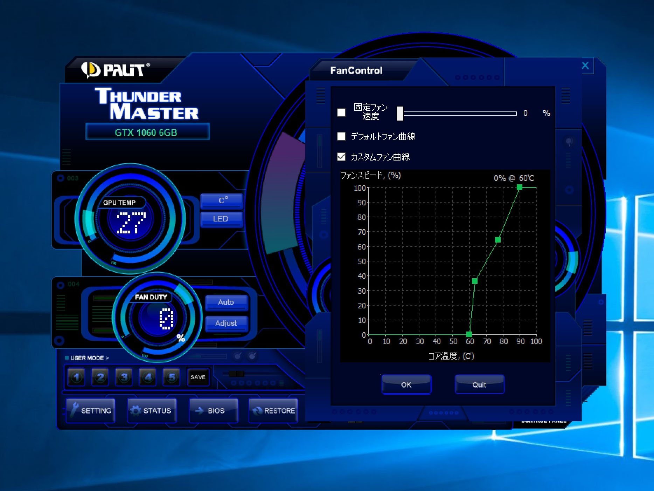Check the デフォルトファン曲線 option

[341, 136]
